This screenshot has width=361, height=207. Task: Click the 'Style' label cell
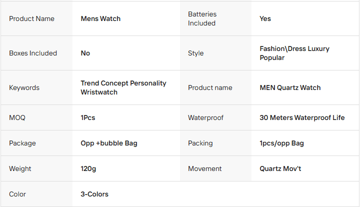pos(195,53)
